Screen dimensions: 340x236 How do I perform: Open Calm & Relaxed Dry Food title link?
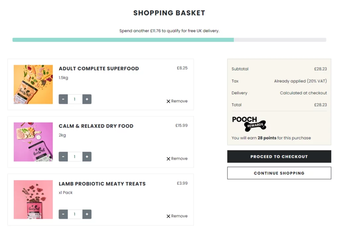[x=96, y=126]
